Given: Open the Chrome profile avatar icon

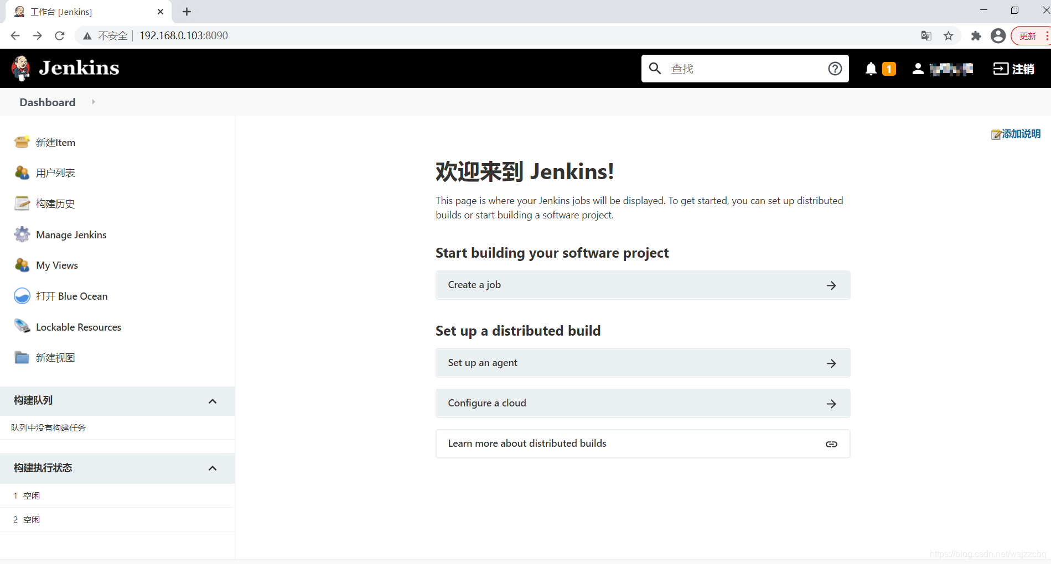Looking at the screenshot, I should (998, 36).
